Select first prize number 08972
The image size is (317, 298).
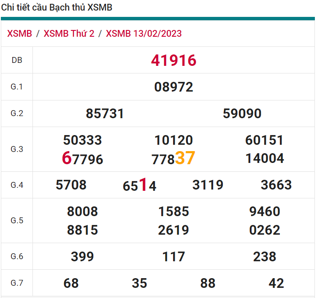point(173,87)
